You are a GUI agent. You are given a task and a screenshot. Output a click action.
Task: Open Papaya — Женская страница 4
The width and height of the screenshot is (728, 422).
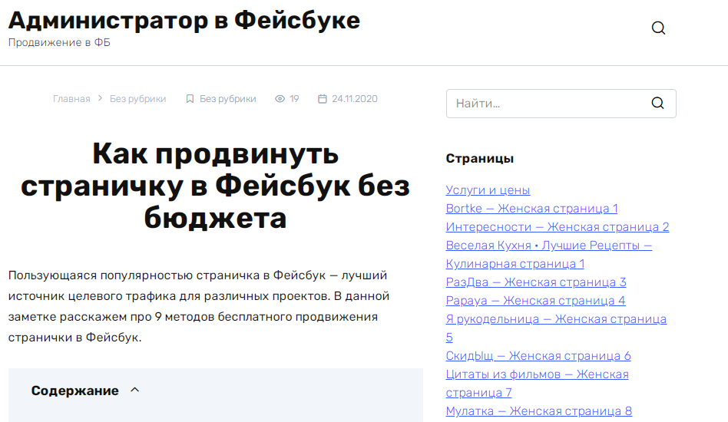pos(535,301)
